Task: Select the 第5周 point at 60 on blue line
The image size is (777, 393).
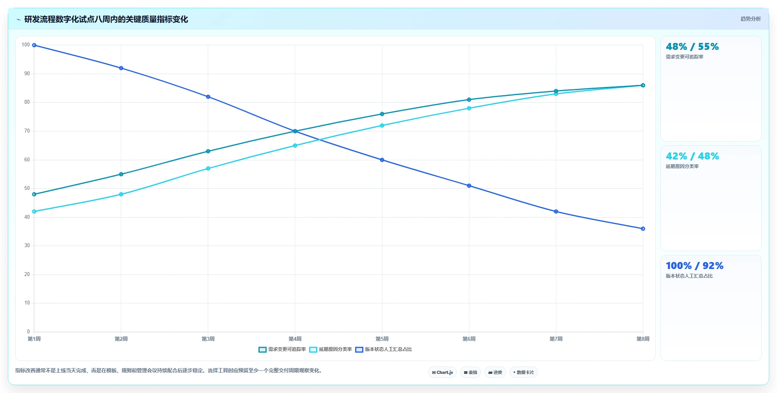Action: point(382,160)
